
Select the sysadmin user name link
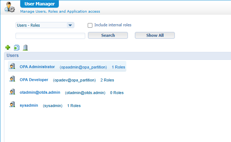point(29,105)
